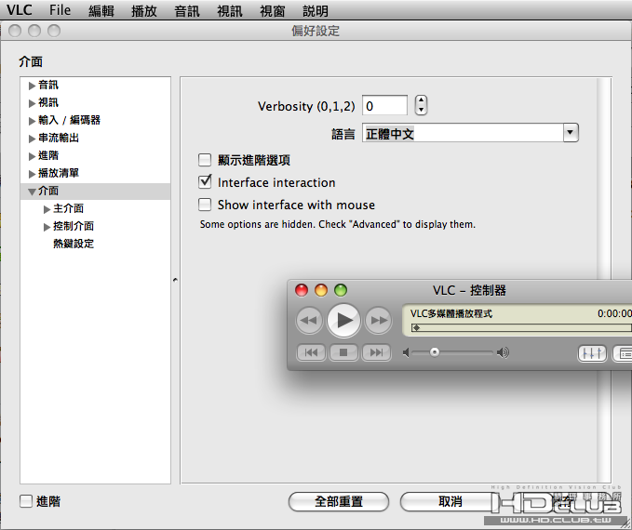Click the Verbosity value input field
The width and height of the screenshot is (632, 530).
[384, 105]
